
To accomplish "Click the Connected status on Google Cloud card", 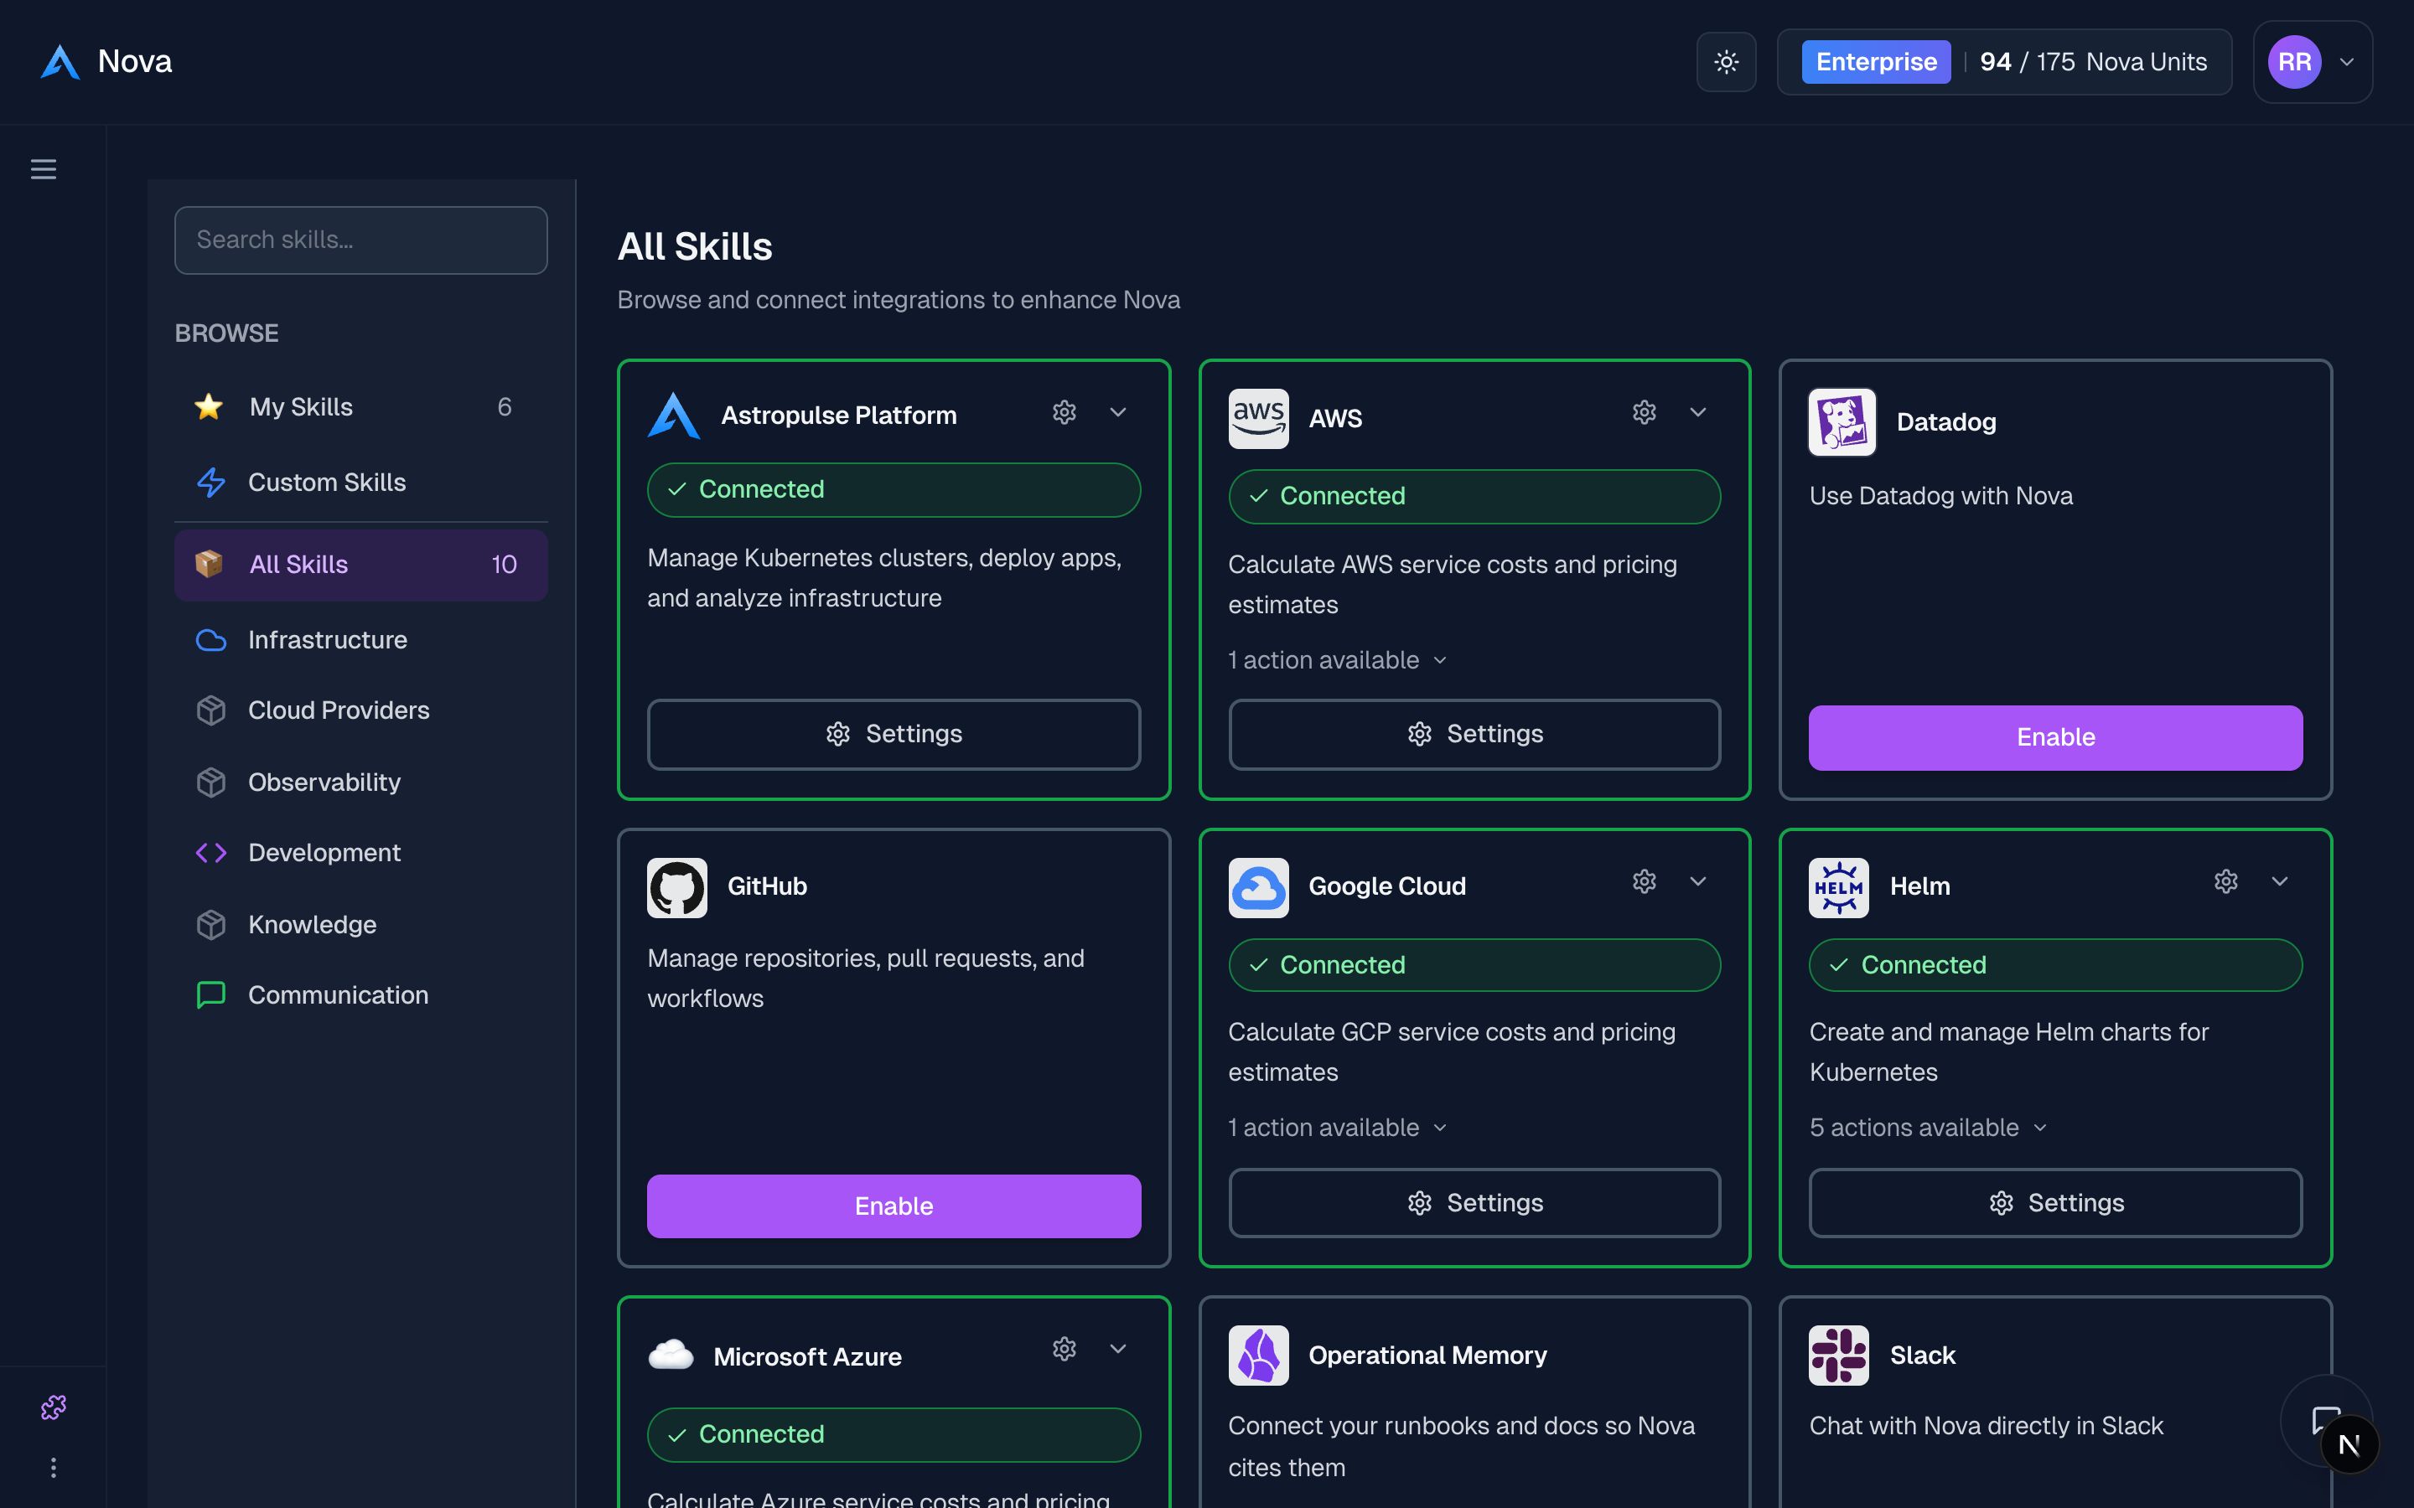I will (1474, 965).
